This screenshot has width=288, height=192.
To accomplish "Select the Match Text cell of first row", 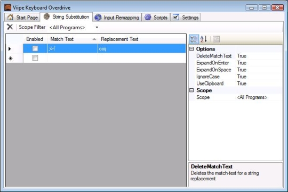I will point(73,49).
